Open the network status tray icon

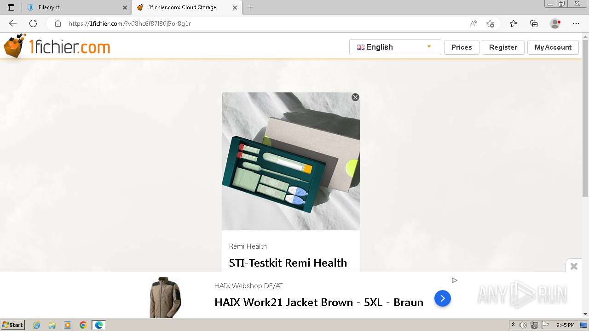pos(534,325)
